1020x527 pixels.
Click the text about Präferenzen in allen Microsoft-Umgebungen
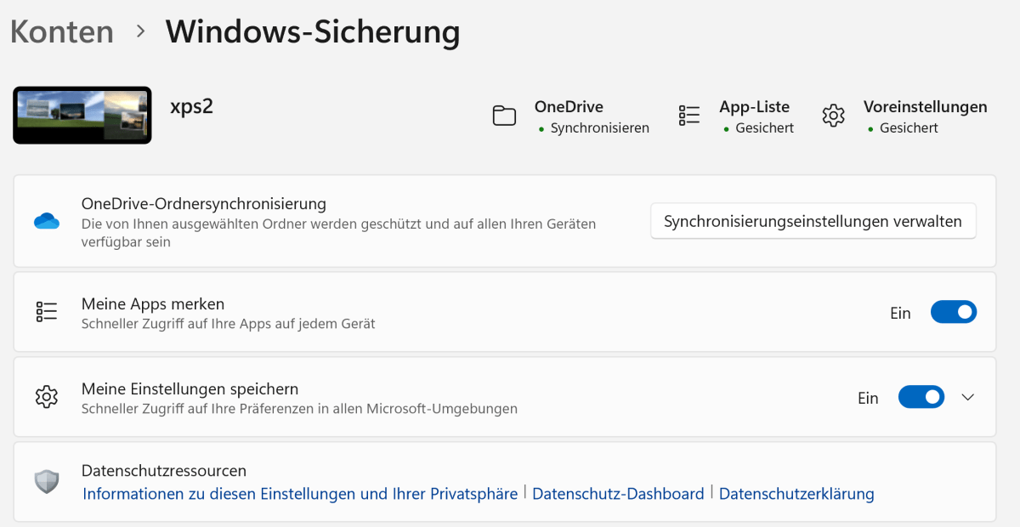pyautogui.click(x=299, y=409)
